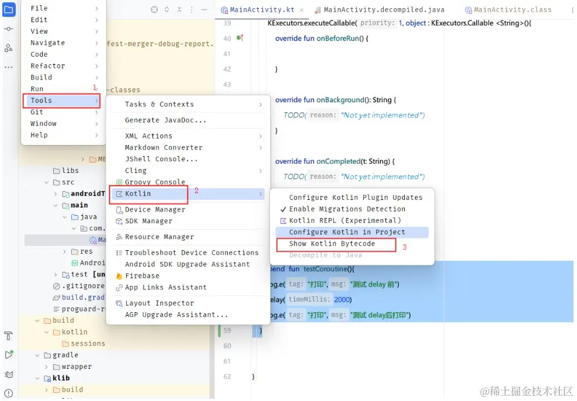Select Show Kotlin Bytecode

(352, 244)
